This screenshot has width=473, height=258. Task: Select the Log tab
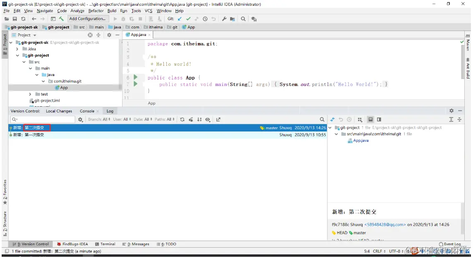110,111
